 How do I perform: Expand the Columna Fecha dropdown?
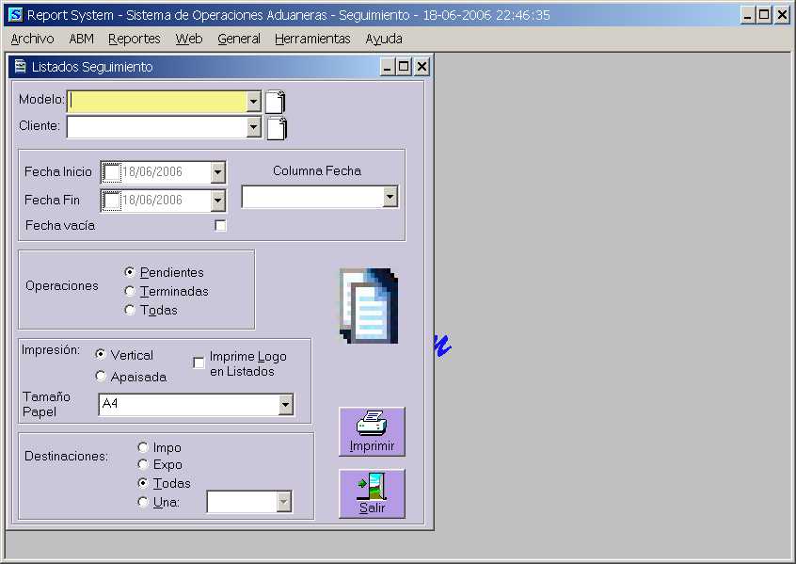(x=390, y=197)
